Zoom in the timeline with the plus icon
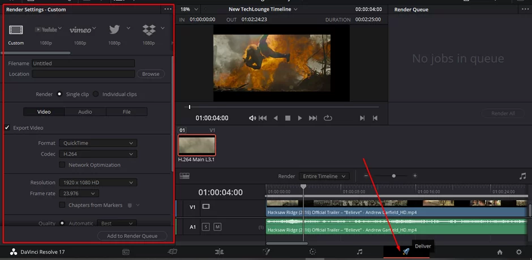Viewport: 532px width, 260px height. pos(415,176)
